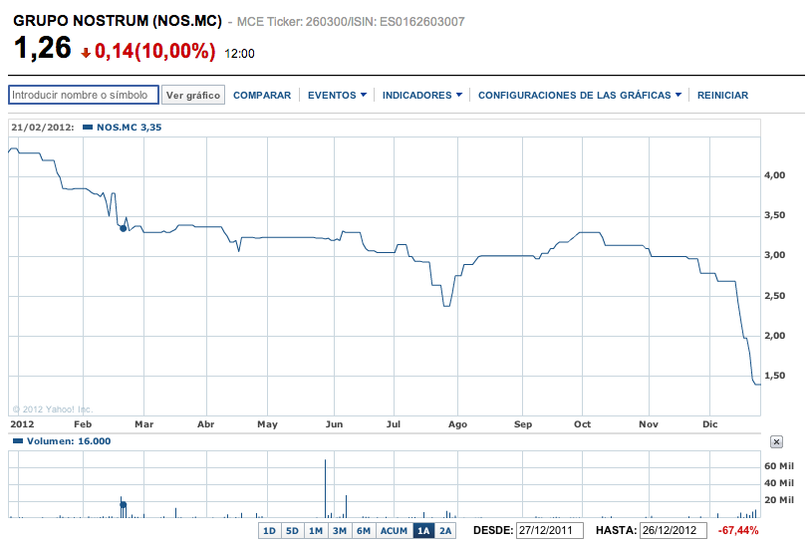Viewport: 812px width, 543px height.
Task: Choose the 6M time range
Action: click(x=364, y=531)
